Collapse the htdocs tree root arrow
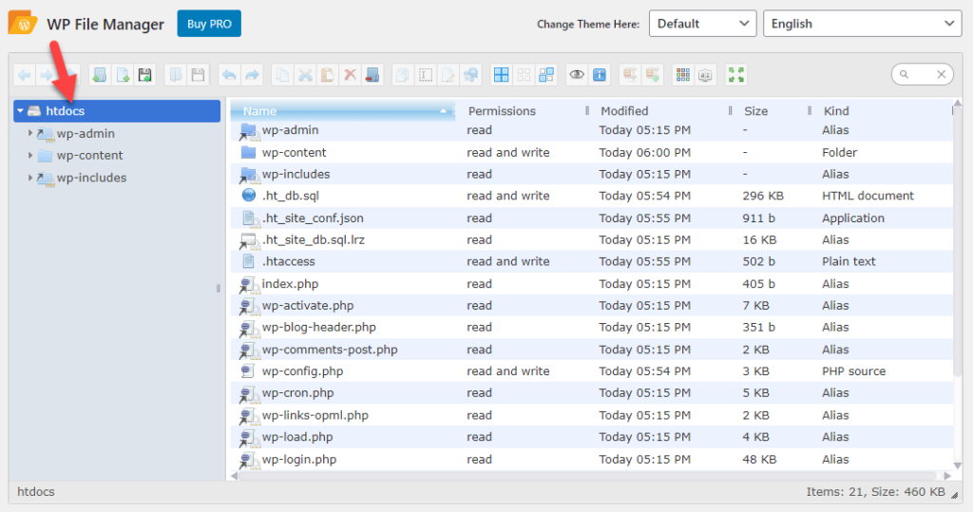The image size is (973, 512). pos(21,111)
